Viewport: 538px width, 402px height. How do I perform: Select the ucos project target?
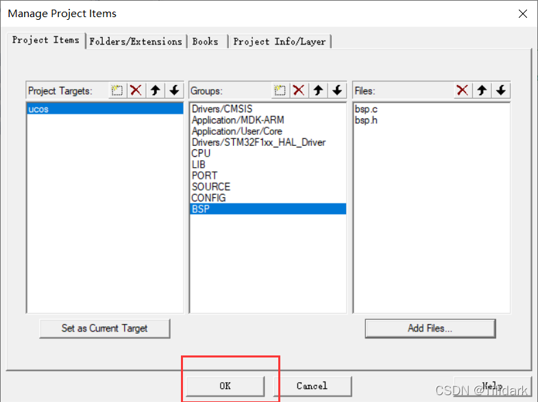pyautogui.click(x=105, y=109)
